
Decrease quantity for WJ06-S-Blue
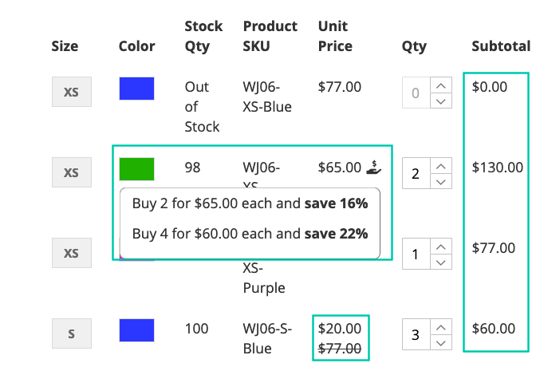441,343
